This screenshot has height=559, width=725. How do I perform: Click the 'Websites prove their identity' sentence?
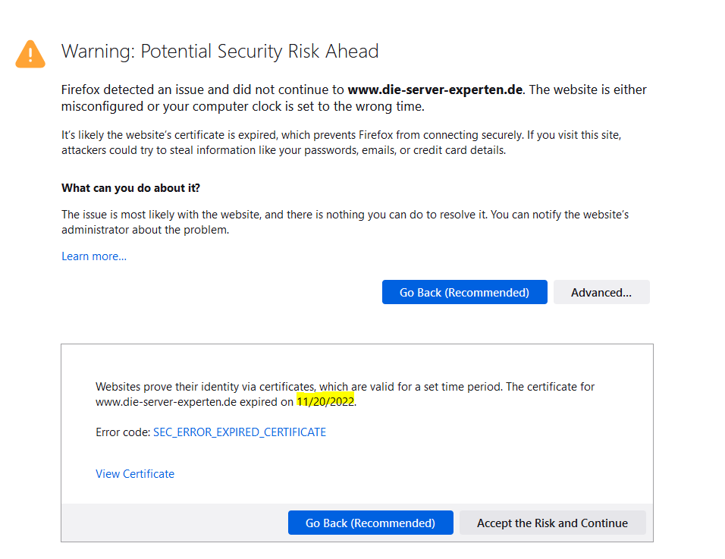pyautogui.click(x=205, y=387)
